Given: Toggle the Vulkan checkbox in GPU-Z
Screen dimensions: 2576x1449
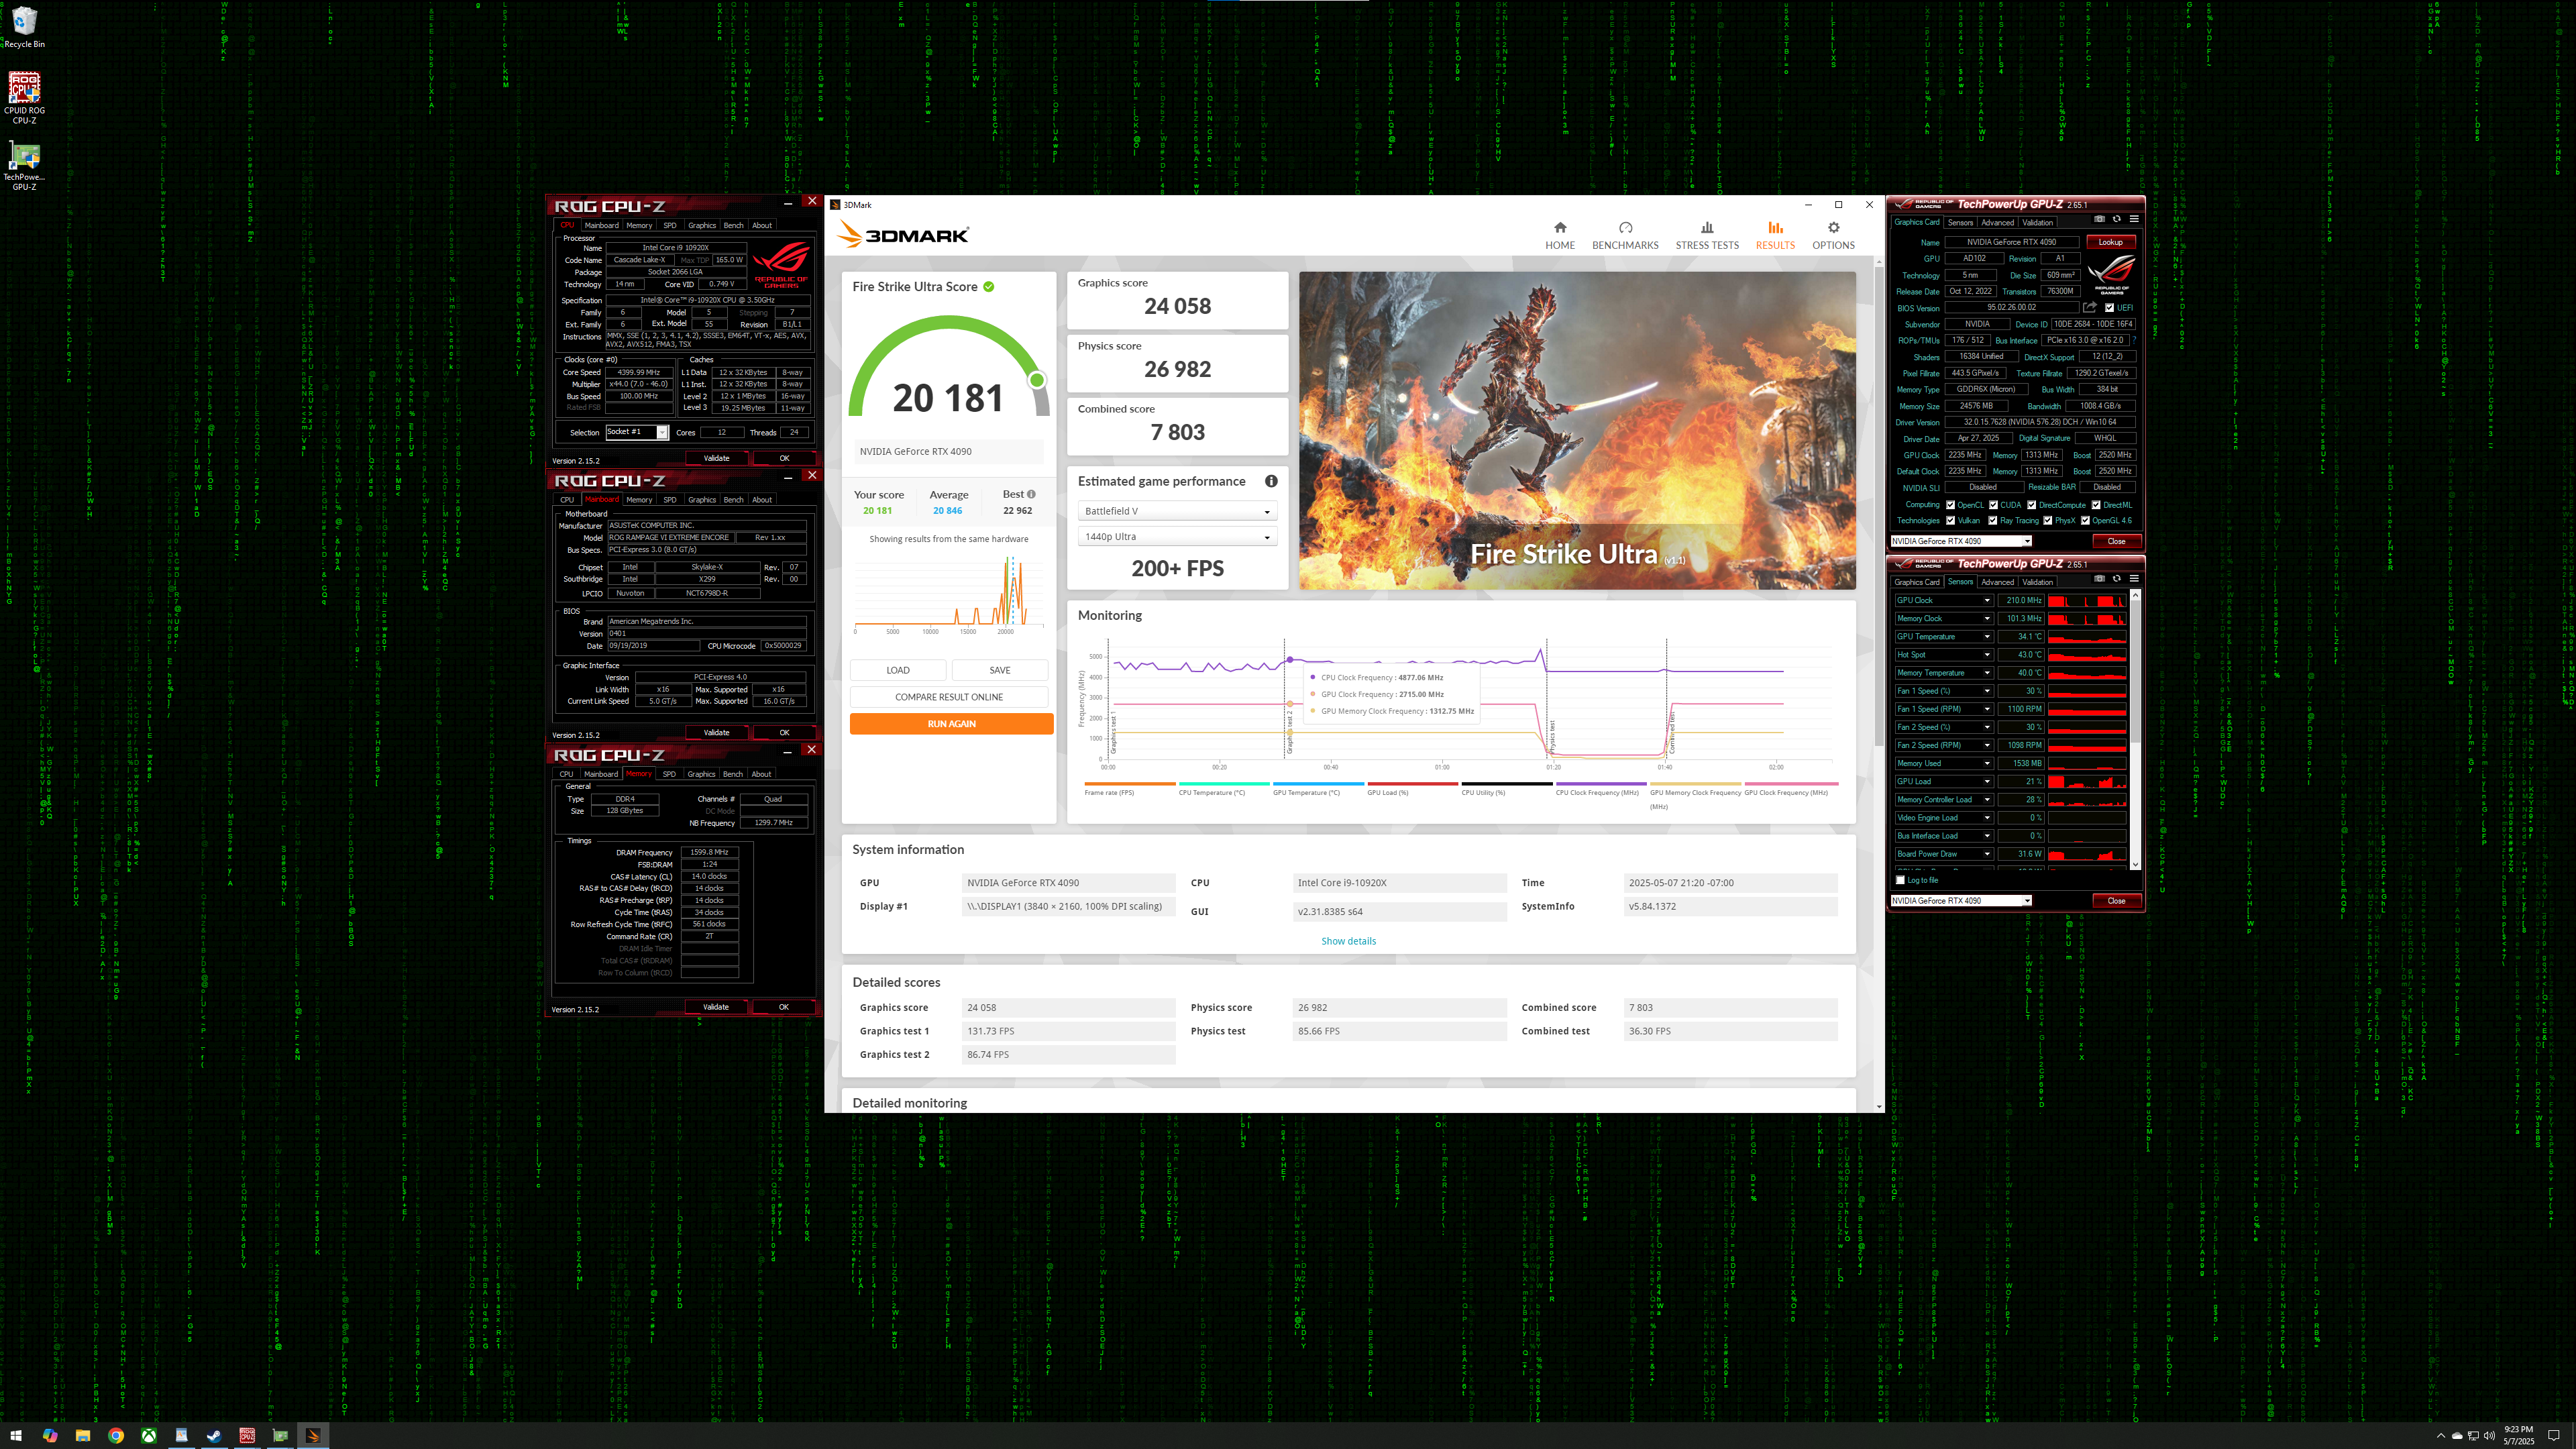Looking at the screenshot, I should point(1950,520).
